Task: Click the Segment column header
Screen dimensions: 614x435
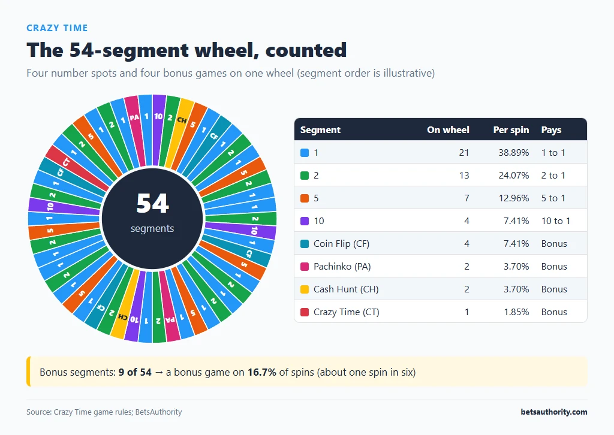Action: (x=320, y=130)
